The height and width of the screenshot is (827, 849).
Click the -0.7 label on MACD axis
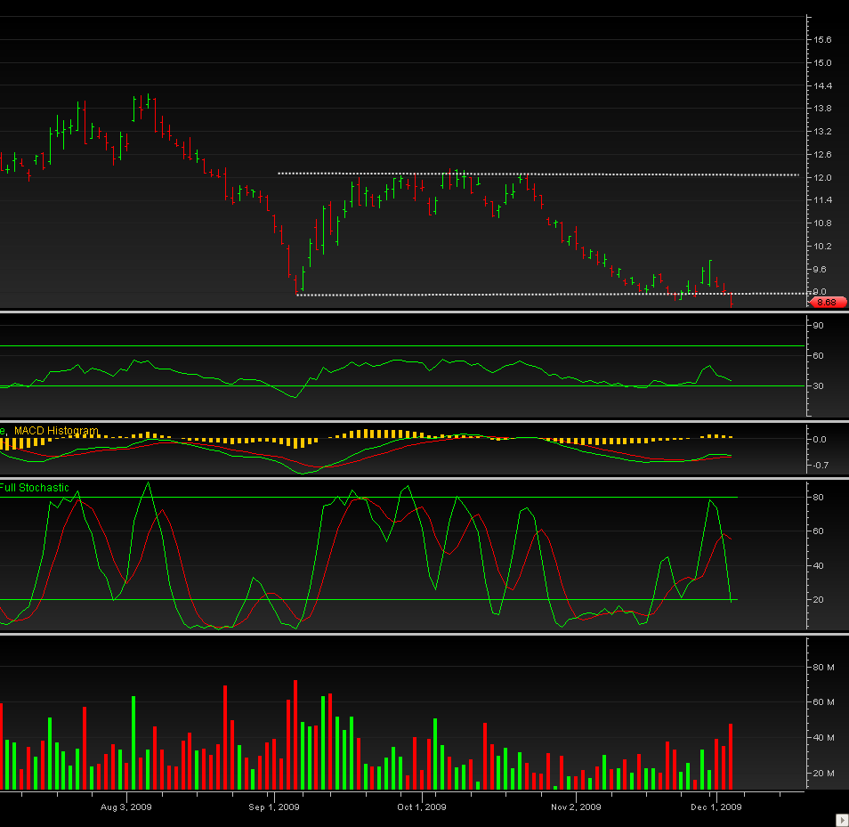821,465
